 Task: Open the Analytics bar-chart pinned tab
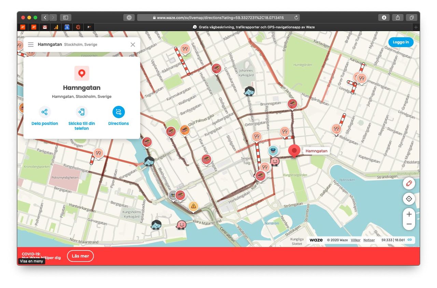click(x=56, y=27)
